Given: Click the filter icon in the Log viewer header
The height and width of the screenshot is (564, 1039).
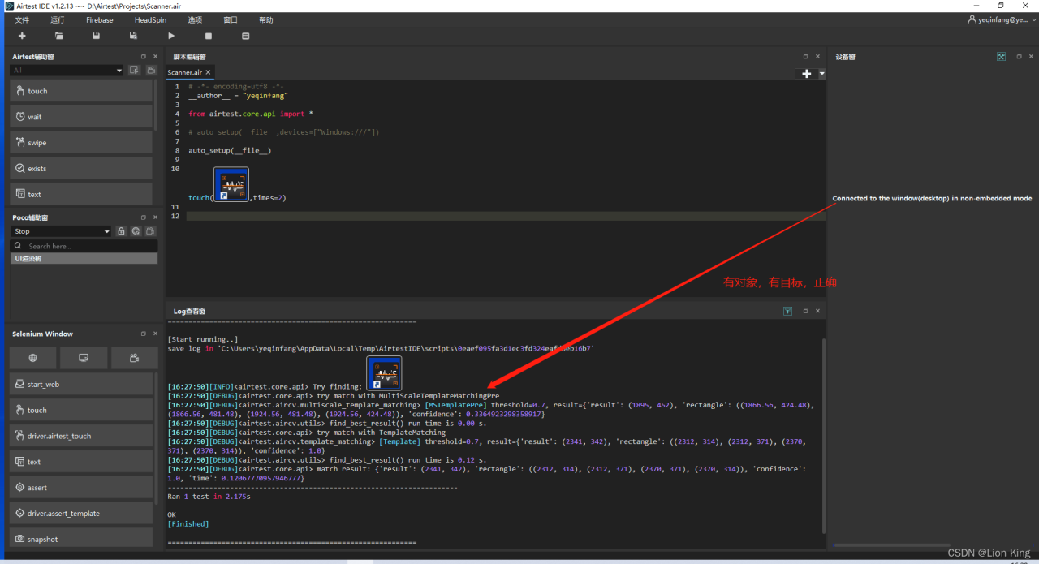Looking at the screenshot, I should point(787,311).
